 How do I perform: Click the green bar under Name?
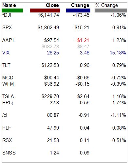[12, 10]
